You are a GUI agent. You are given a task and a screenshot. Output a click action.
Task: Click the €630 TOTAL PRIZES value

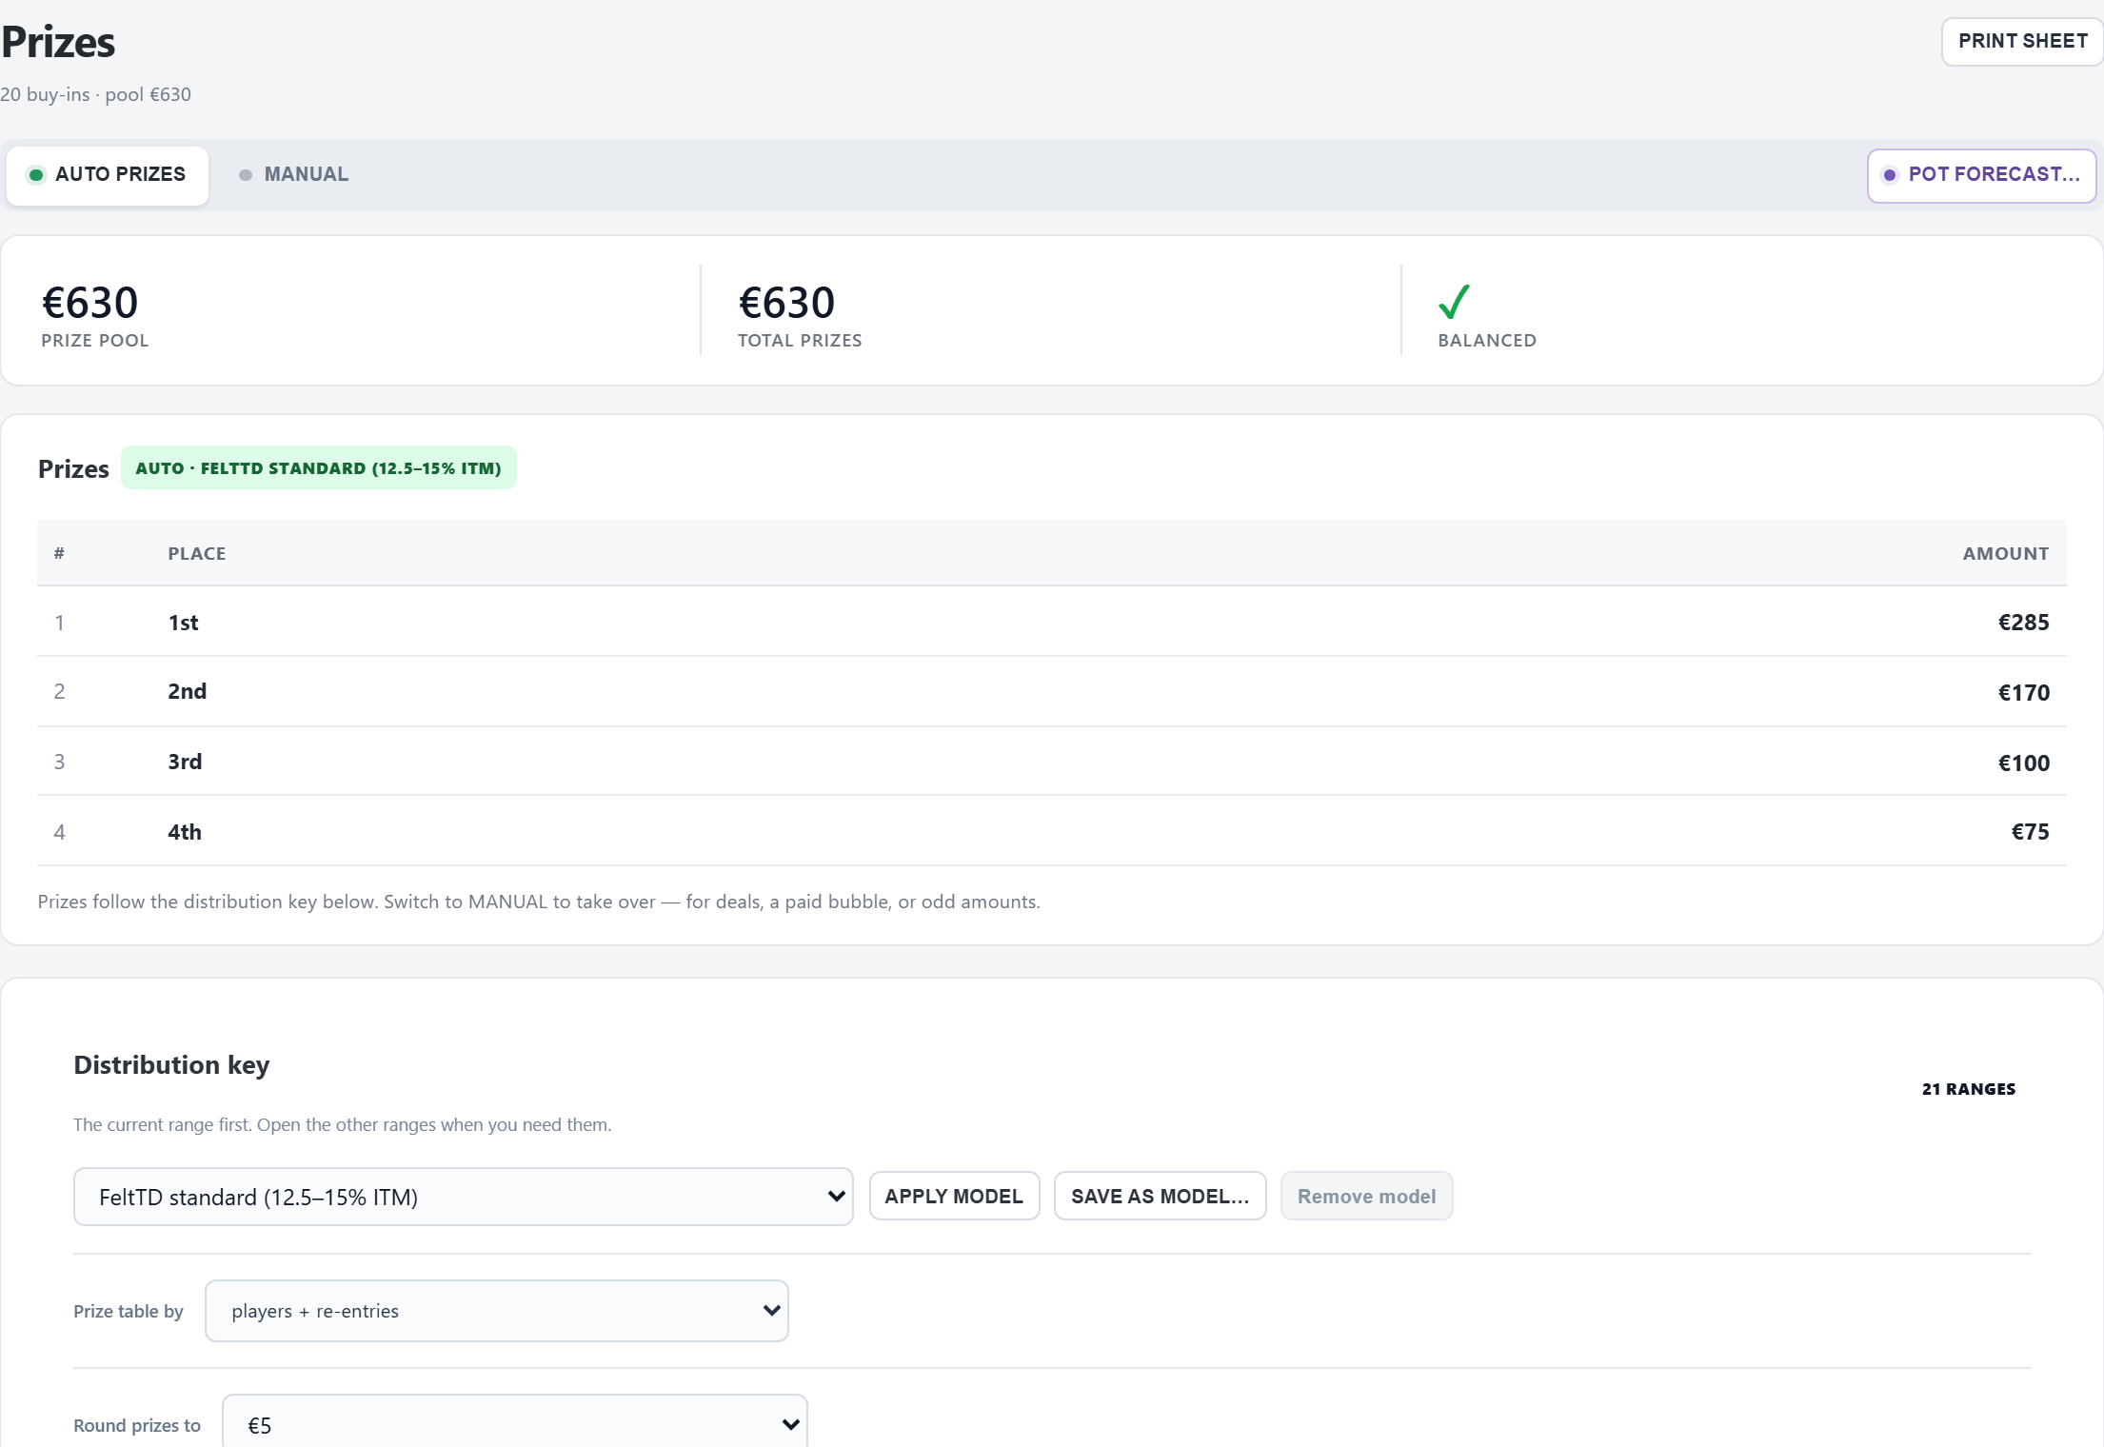point(786,303)
